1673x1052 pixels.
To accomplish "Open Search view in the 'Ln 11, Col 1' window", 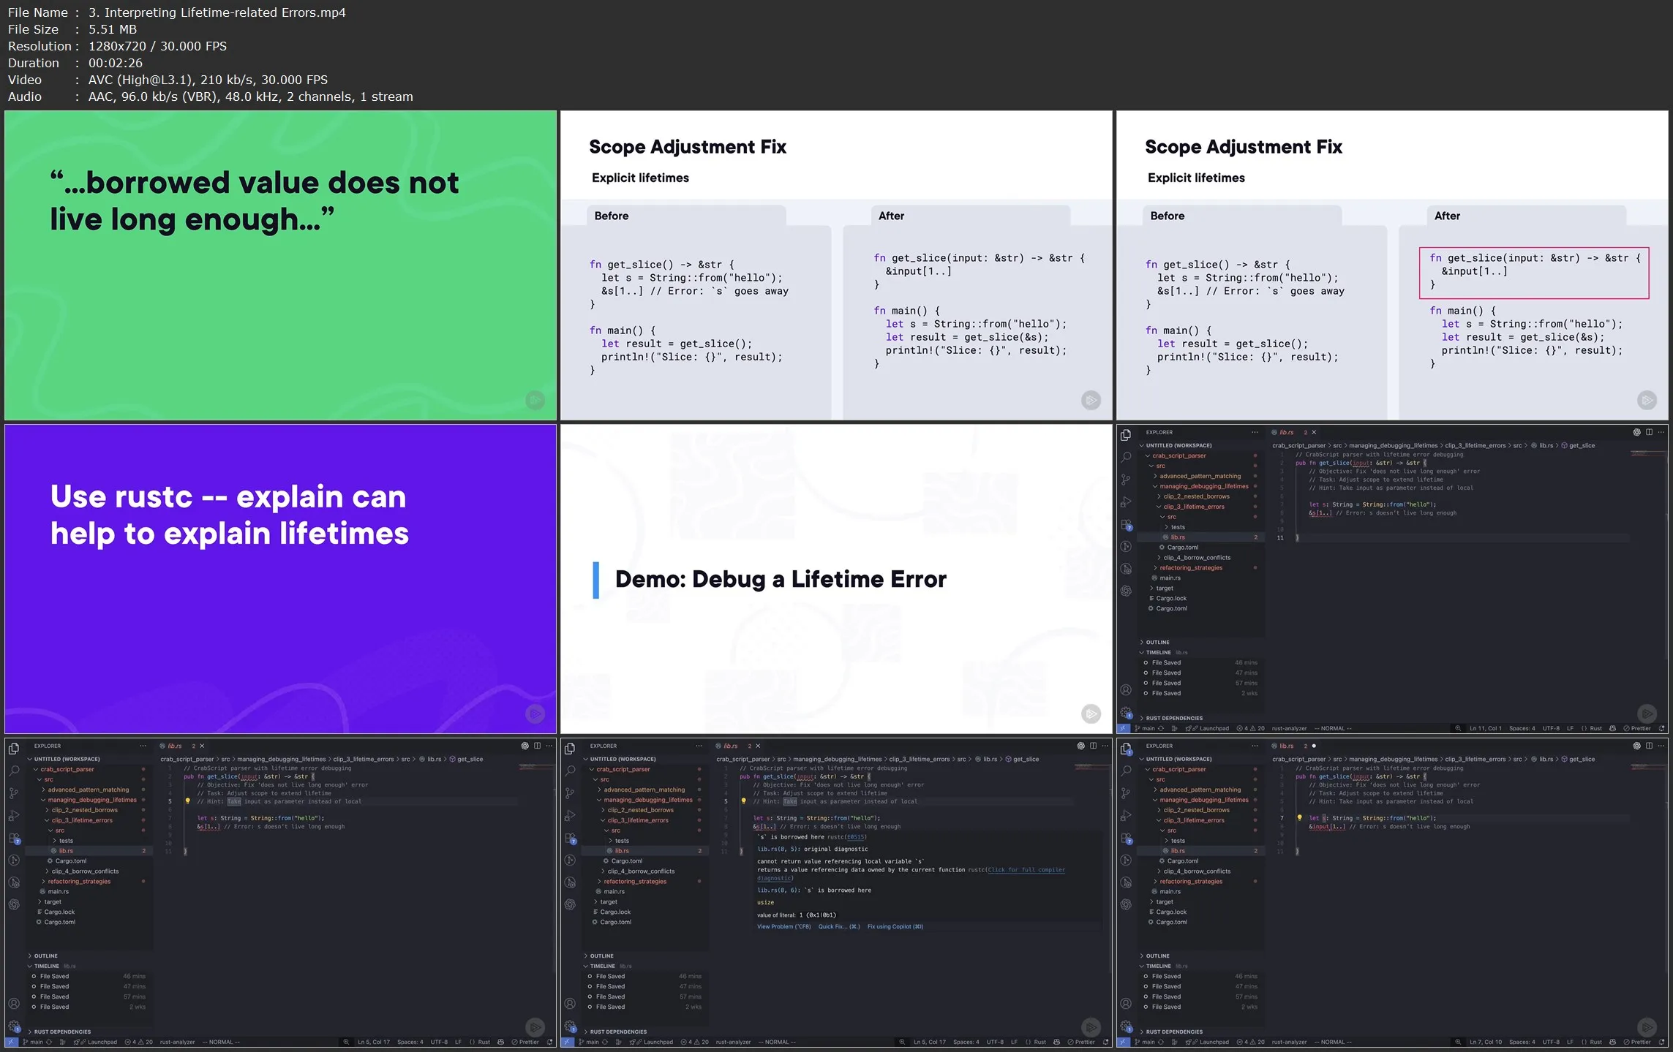I will [1126, 457].
